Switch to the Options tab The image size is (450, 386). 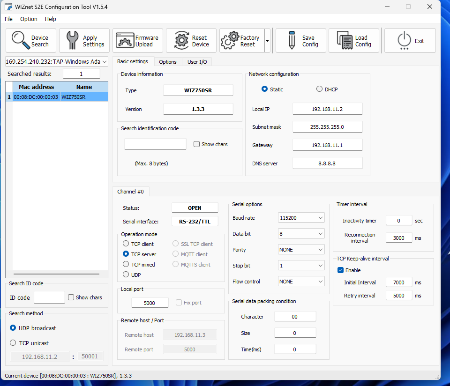pos(168,61)
